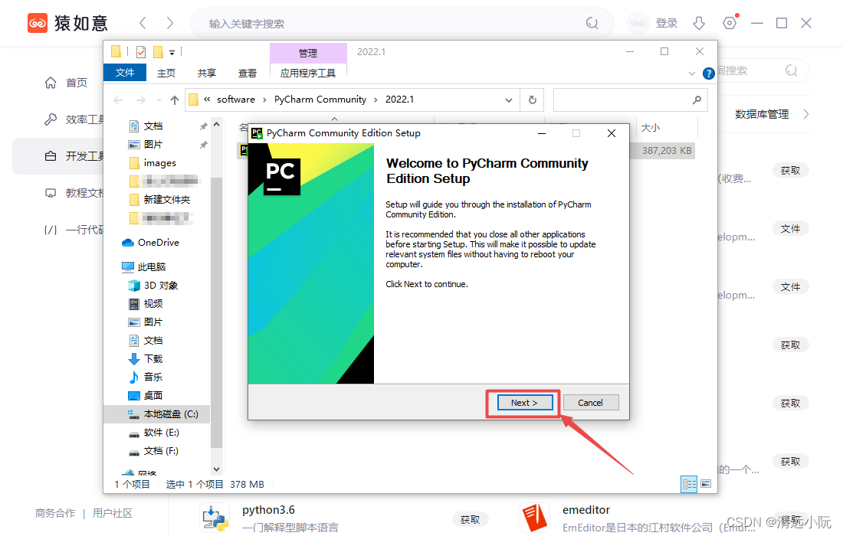Open recent locations dropdown in Explorer
The image size is (843, 536).
pyautogui.click(x=159, y=100)
